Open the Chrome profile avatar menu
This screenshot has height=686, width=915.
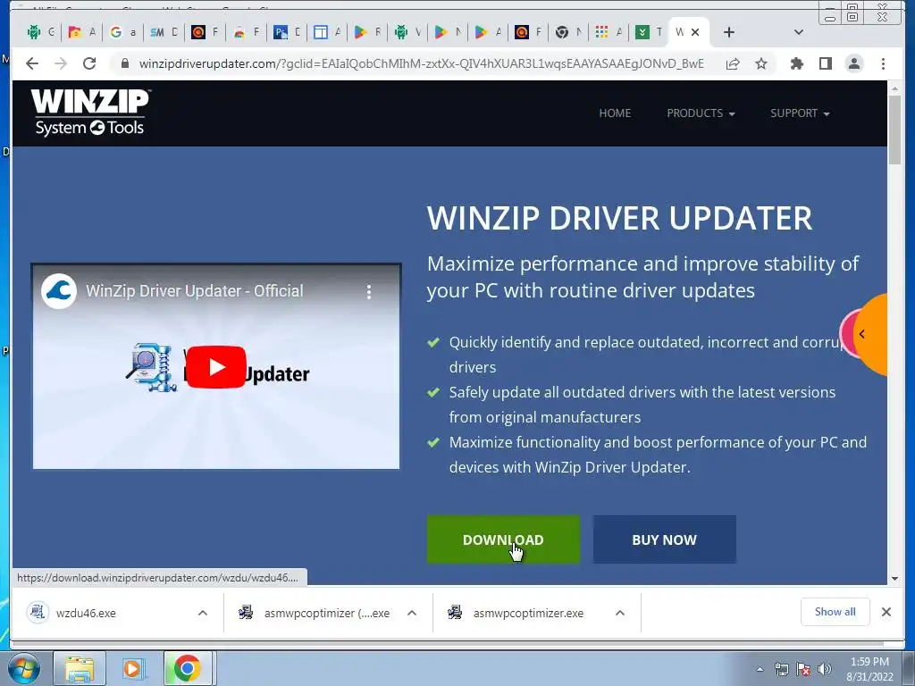point(854,63)
